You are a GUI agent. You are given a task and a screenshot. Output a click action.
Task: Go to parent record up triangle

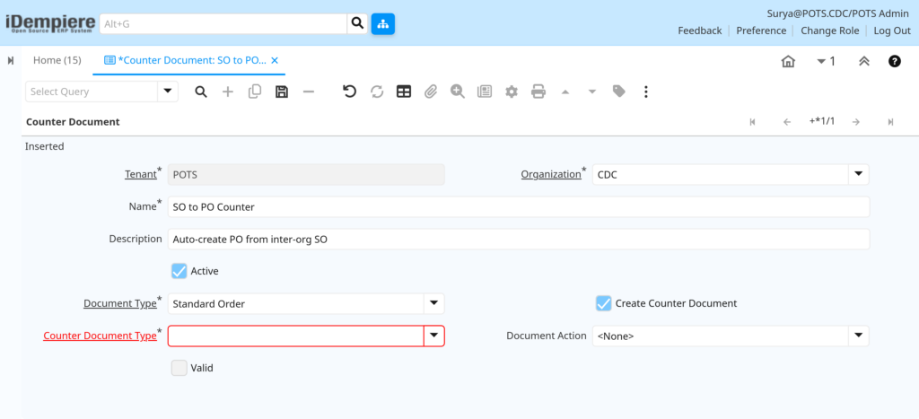pyautogui.click(x=565, y=92)
